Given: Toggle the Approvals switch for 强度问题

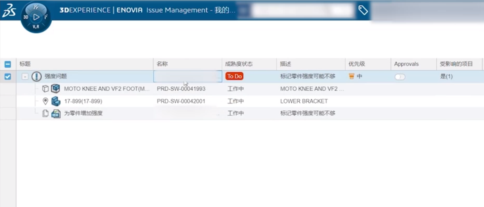Looking at the screenshot, I should (400, 77).
